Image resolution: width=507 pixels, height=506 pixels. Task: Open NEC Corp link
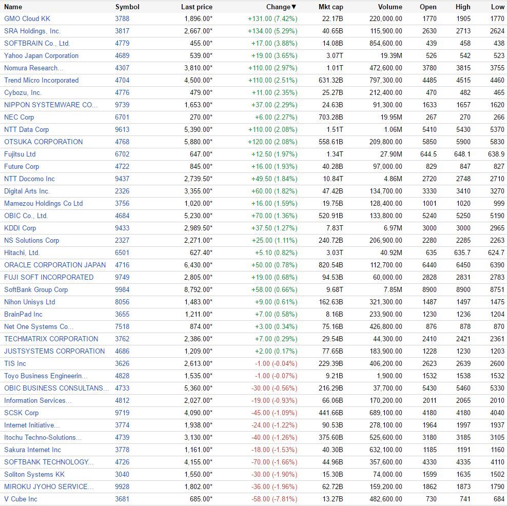[x=19, y=117]
